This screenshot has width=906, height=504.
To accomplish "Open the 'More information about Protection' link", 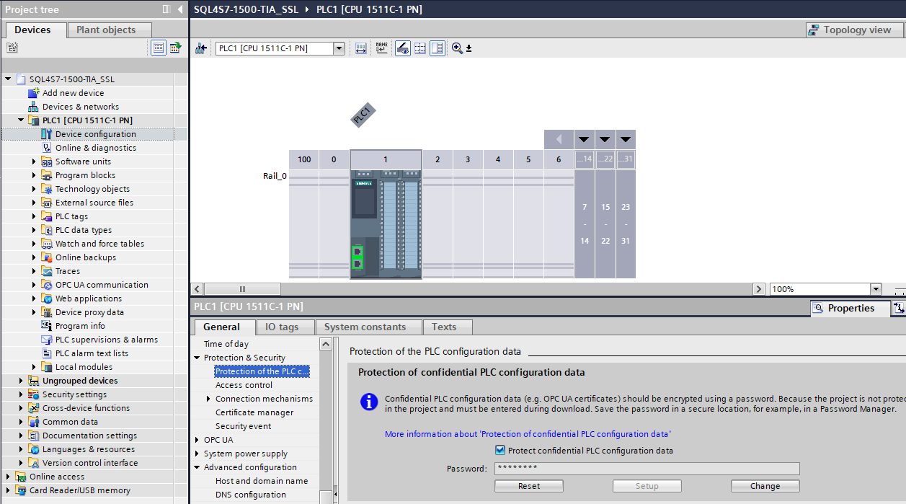I will [528, 434].
